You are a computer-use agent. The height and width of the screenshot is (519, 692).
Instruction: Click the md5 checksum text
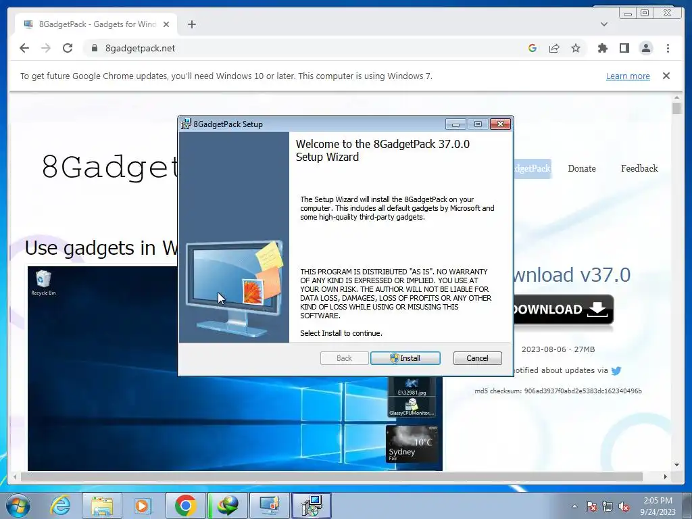(558, 391)
